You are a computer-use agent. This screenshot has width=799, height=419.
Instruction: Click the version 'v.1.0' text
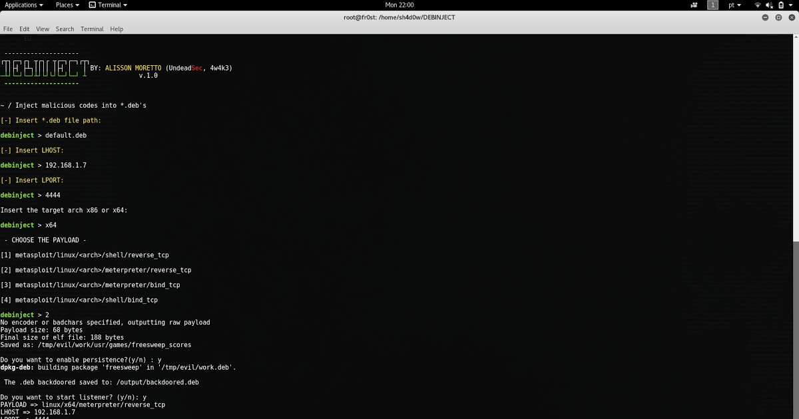pyautogui.click(x=148, y=75)
